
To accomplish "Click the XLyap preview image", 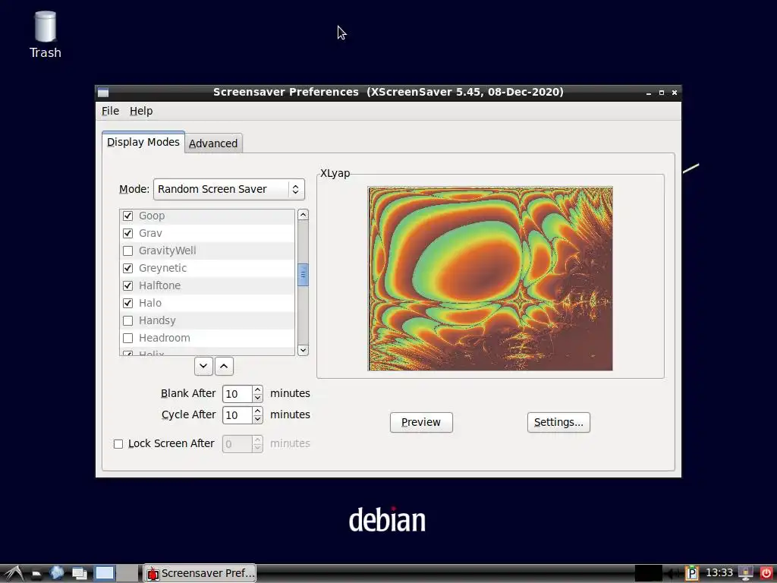I will [x=490, y=279].
